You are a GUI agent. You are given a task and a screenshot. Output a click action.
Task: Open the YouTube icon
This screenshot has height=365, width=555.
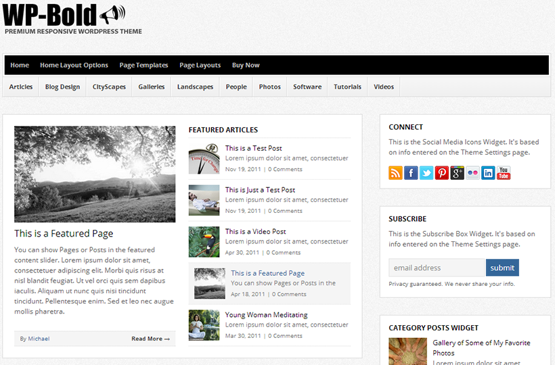coord(504,173)
